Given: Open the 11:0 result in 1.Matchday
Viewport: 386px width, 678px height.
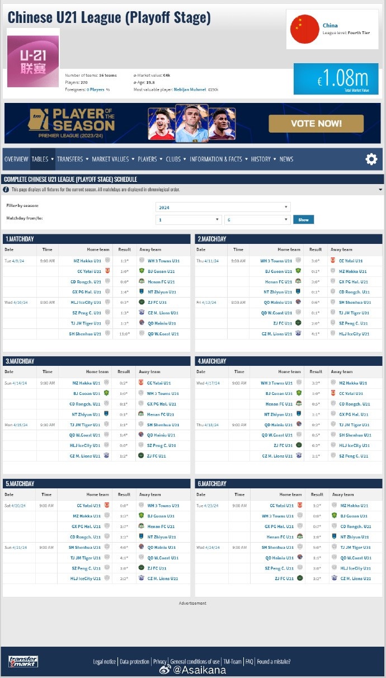Looking at the screenshot, I should point(124,333).
